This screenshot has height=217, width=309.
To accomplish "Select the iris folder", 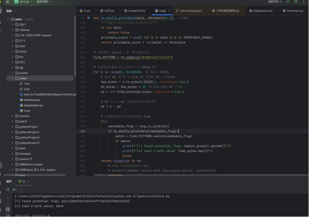I will tap(19, 57).
